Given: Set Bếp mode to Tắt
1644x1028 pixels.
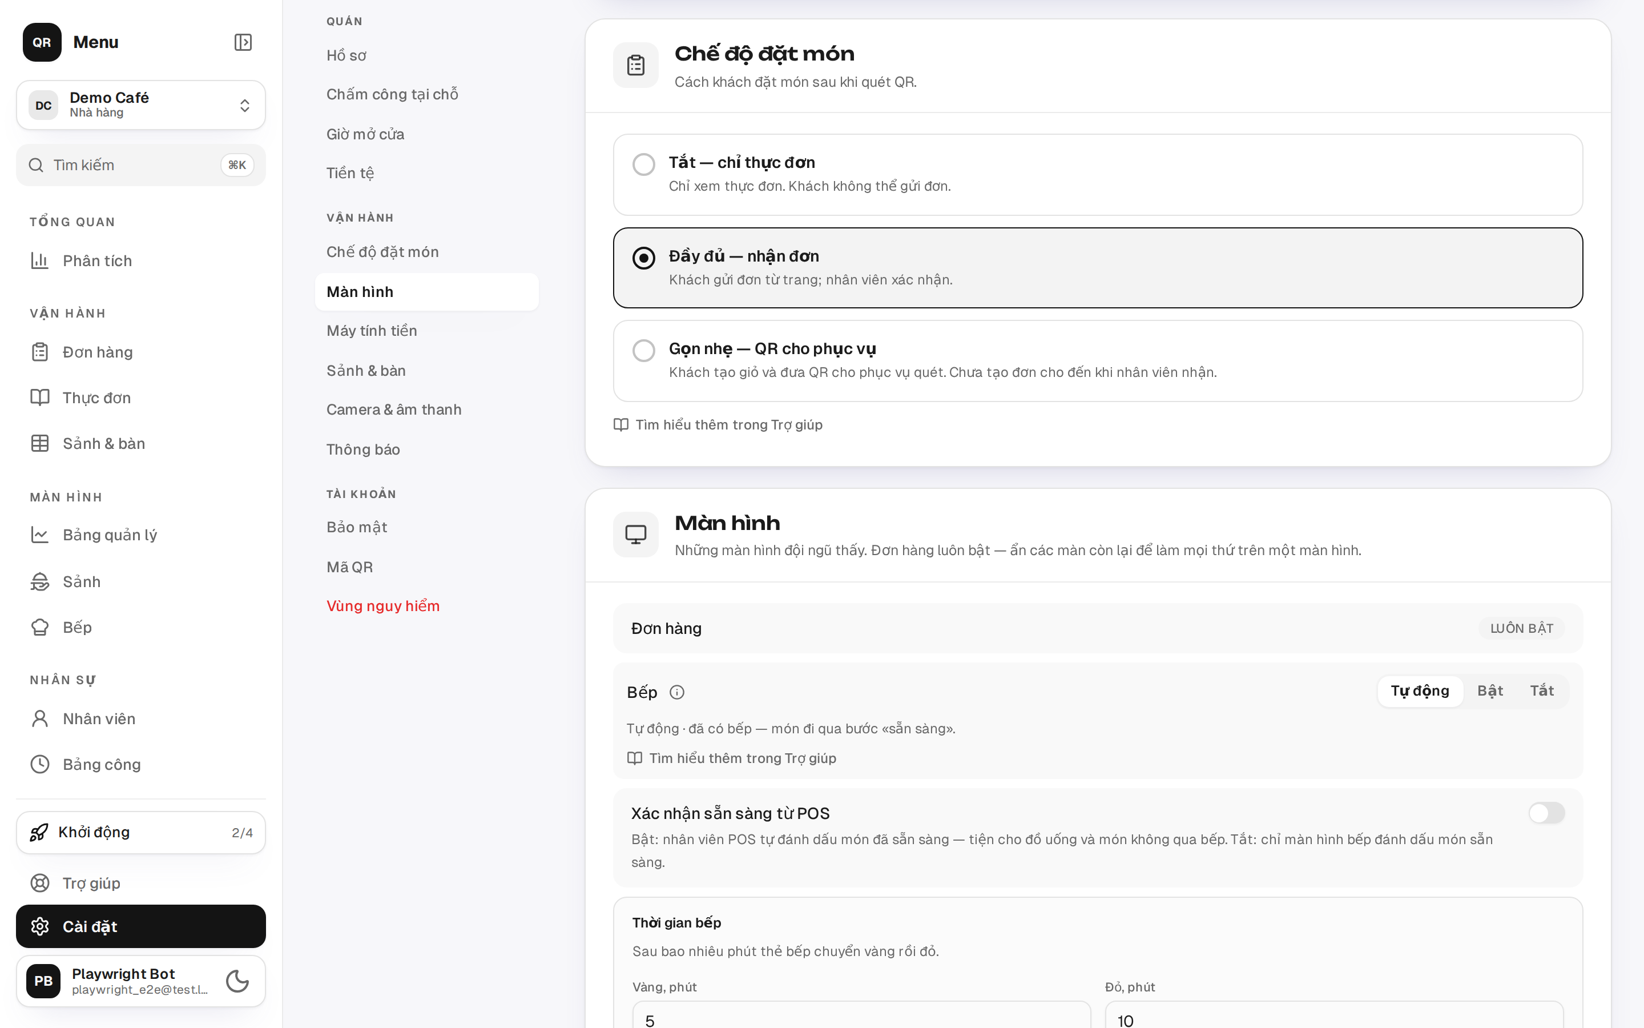Looking at the screenshot, I should pyautogui.click(x=1541, y=691).
